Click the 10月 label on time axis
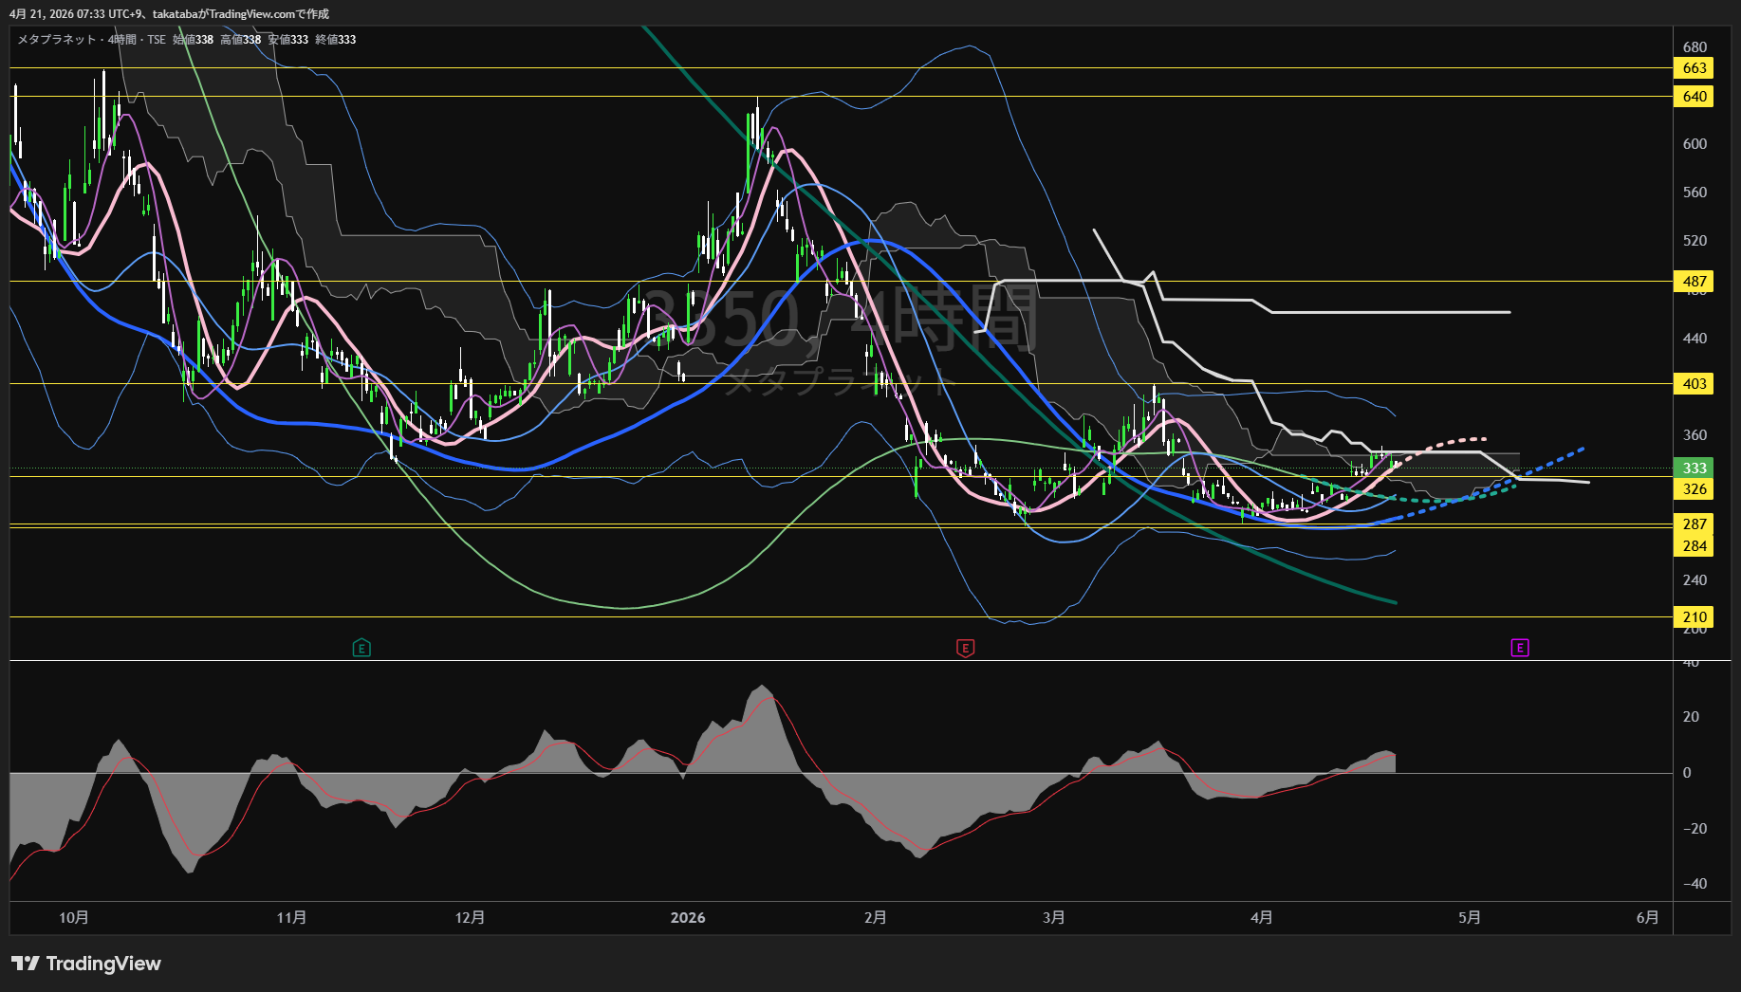The height and width of the screenshot is (992, 1741). point(74,918)
